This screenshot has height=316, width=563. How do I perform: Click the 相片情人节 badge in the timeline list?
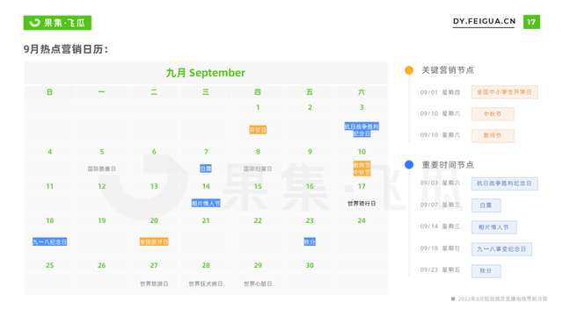pos(494,227)
